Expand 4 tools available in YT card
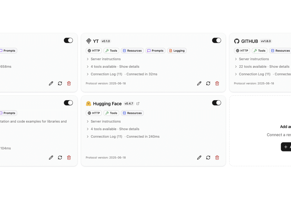The width and height of the screenshot is (291, 218). click(x=113, y=67)
